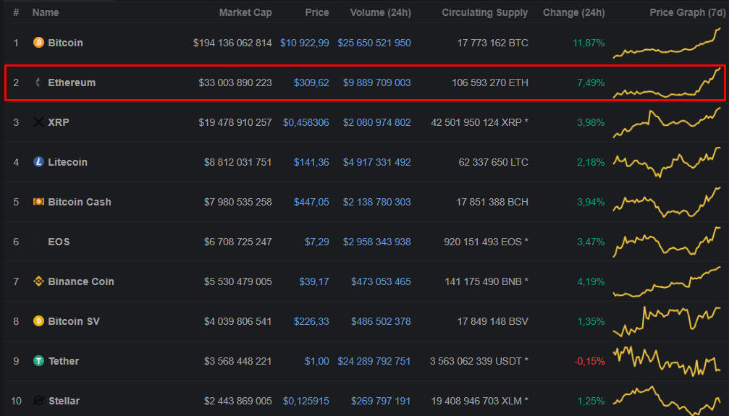Click the Stellar logo icon
The image size is (729, 416).
click(x=38, y=401)
